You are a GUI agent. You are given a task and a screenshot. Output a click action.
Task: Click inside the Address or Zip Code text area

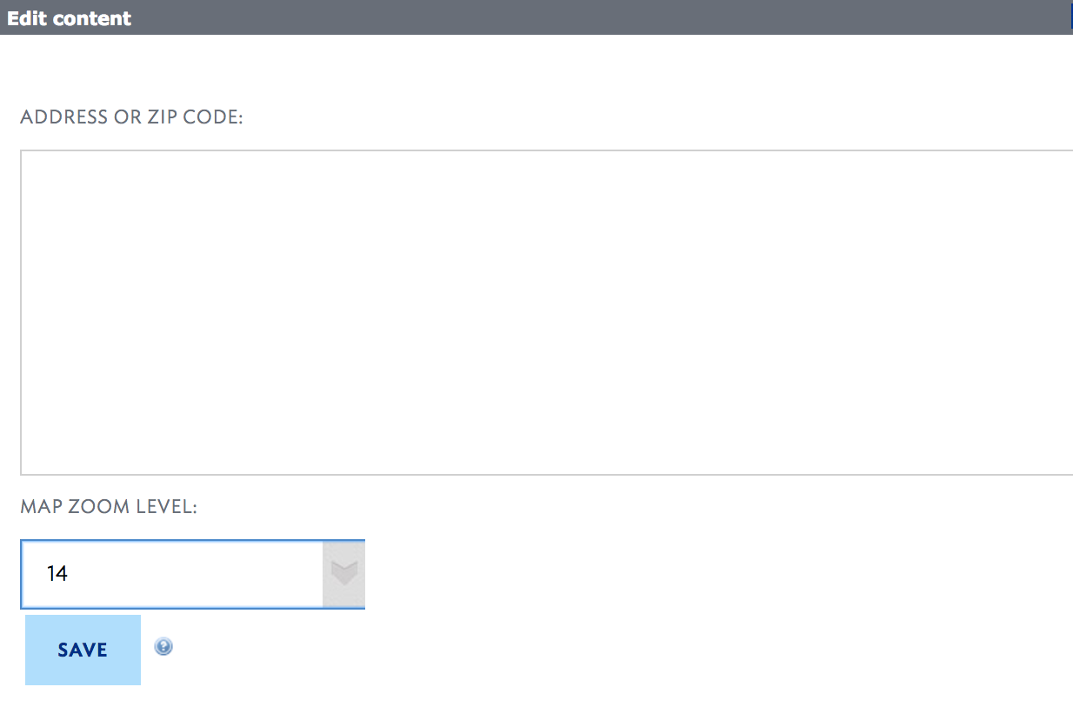(546, 313)
